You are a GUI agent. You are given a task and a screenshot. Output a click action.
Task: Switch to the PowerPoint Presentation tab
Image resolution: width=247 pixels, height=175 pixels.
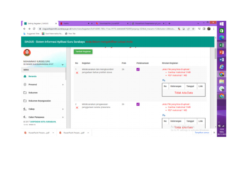148,24
